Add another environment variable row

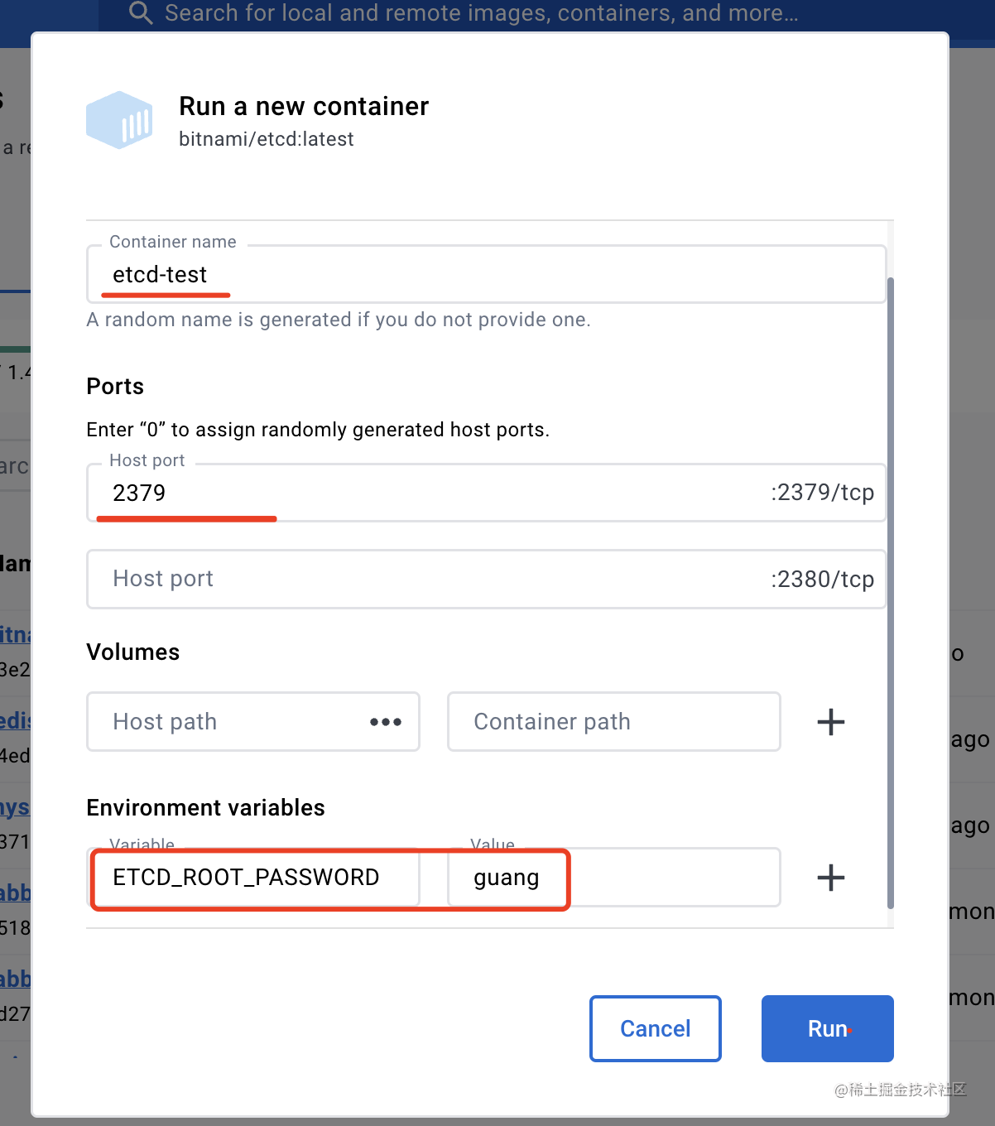pyautogui.click(x=830, y=878)
